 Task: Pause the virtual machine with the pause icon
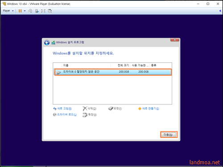point(20,11)
